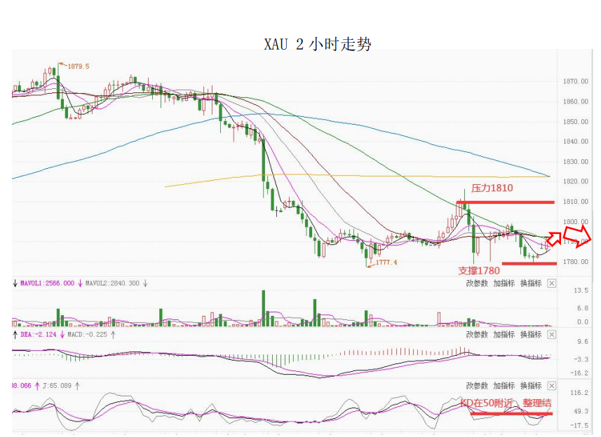Click the up arrow before DEA
Viewport: 601px width, 437px height.
pyautogui.click(x=15, y=335)
